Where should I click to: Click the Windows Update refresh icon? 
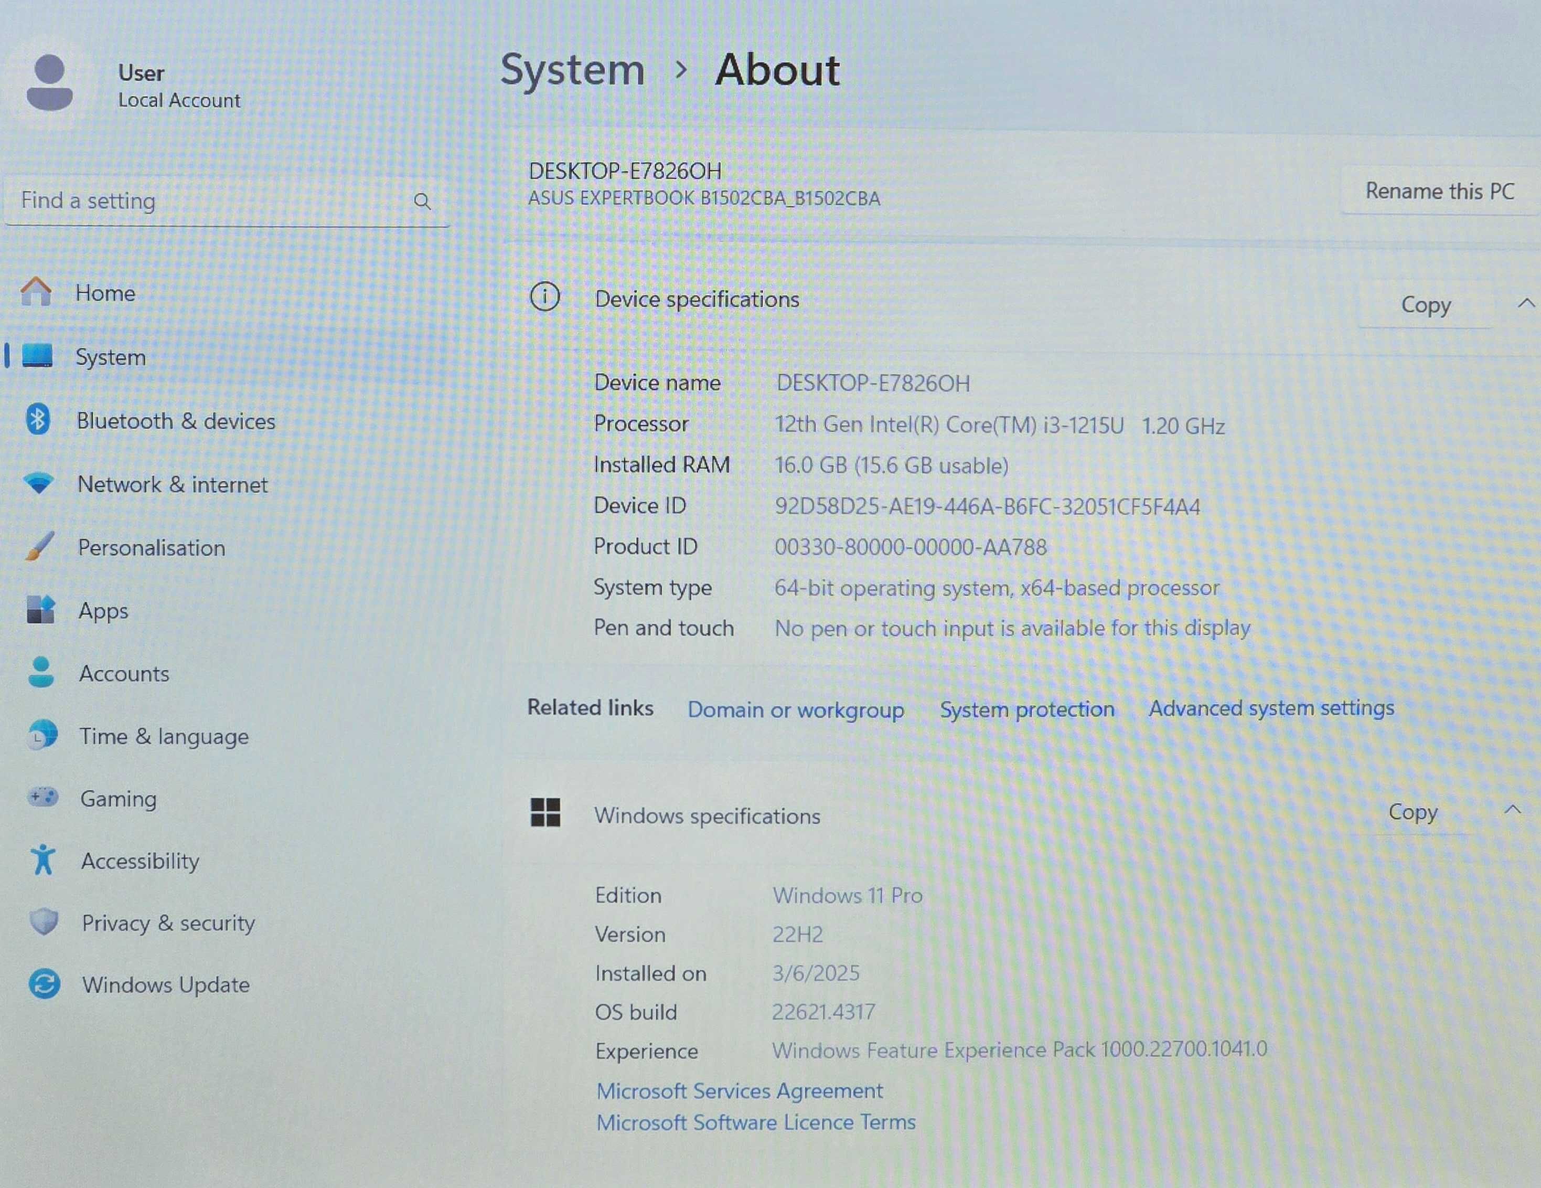click(x=45, y=984)
